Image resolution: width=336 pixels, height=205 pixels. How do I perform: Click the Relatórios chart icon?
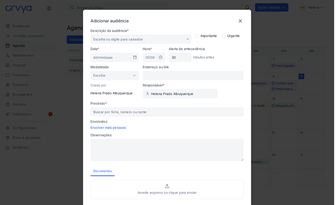click(x=8, y=147)
